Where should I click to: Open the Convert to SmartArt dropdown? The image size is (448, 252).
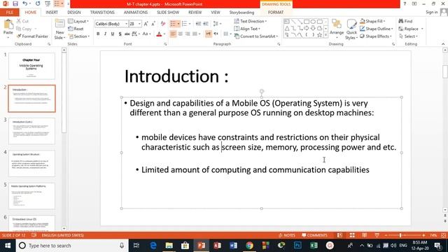point(256,36)
